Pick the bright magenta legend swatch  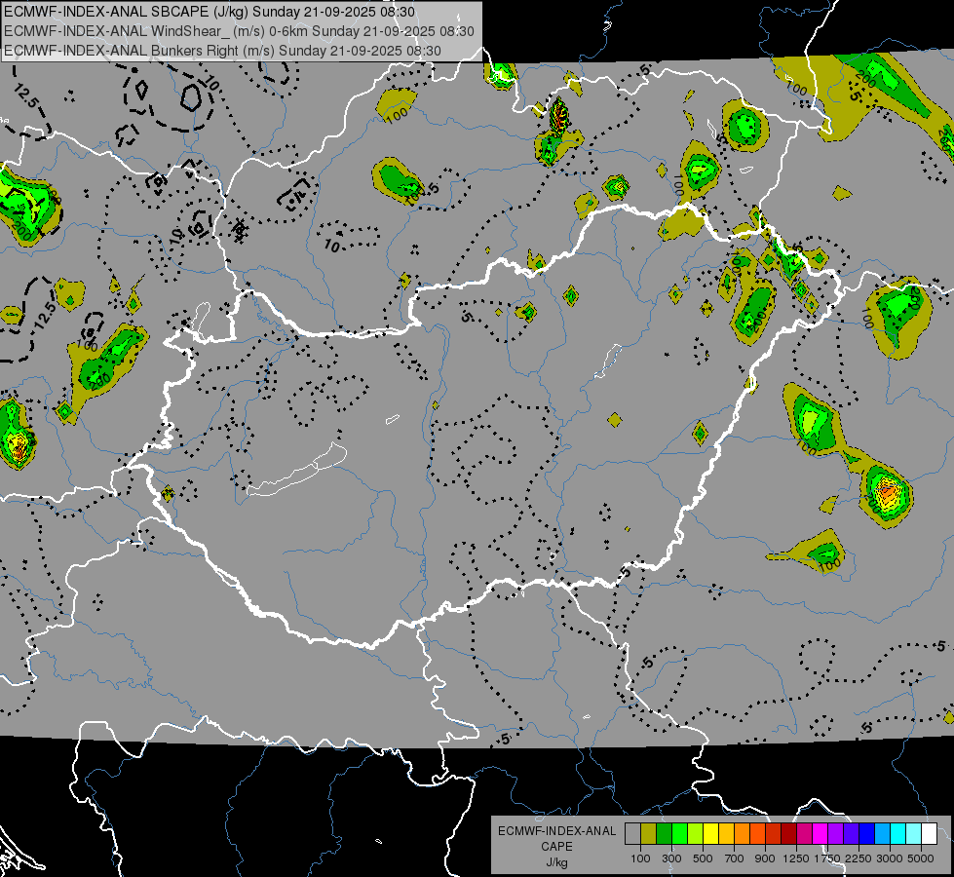820,834
